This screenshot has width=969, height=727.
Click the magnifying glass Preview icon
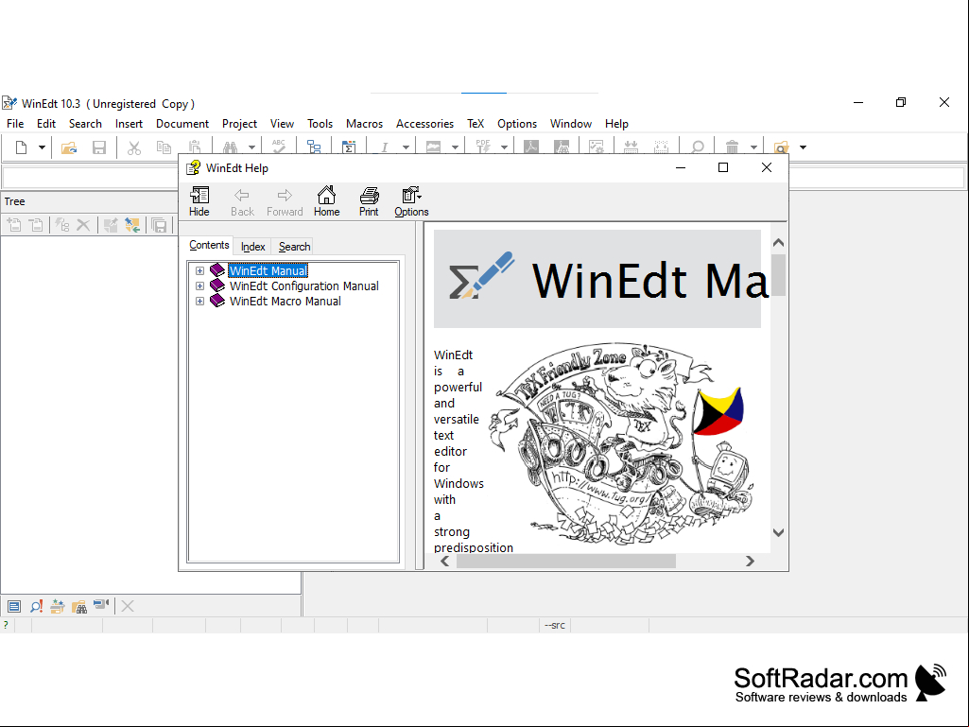pos(697,147)
